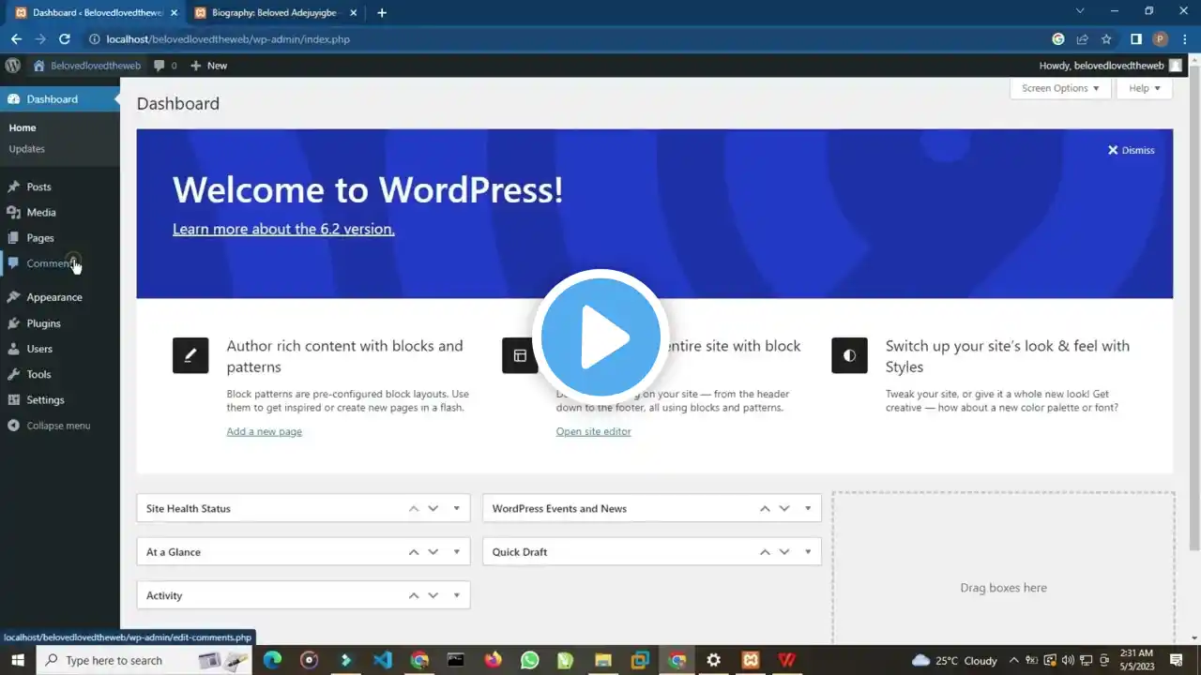Click the Settings icon in sidebar
The width and height of the screenshot is (1201, 675).
(13, 400)
